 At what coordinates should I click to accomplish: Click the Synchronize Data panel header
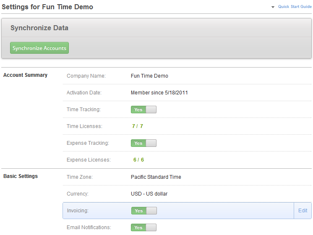pos(156,28)
